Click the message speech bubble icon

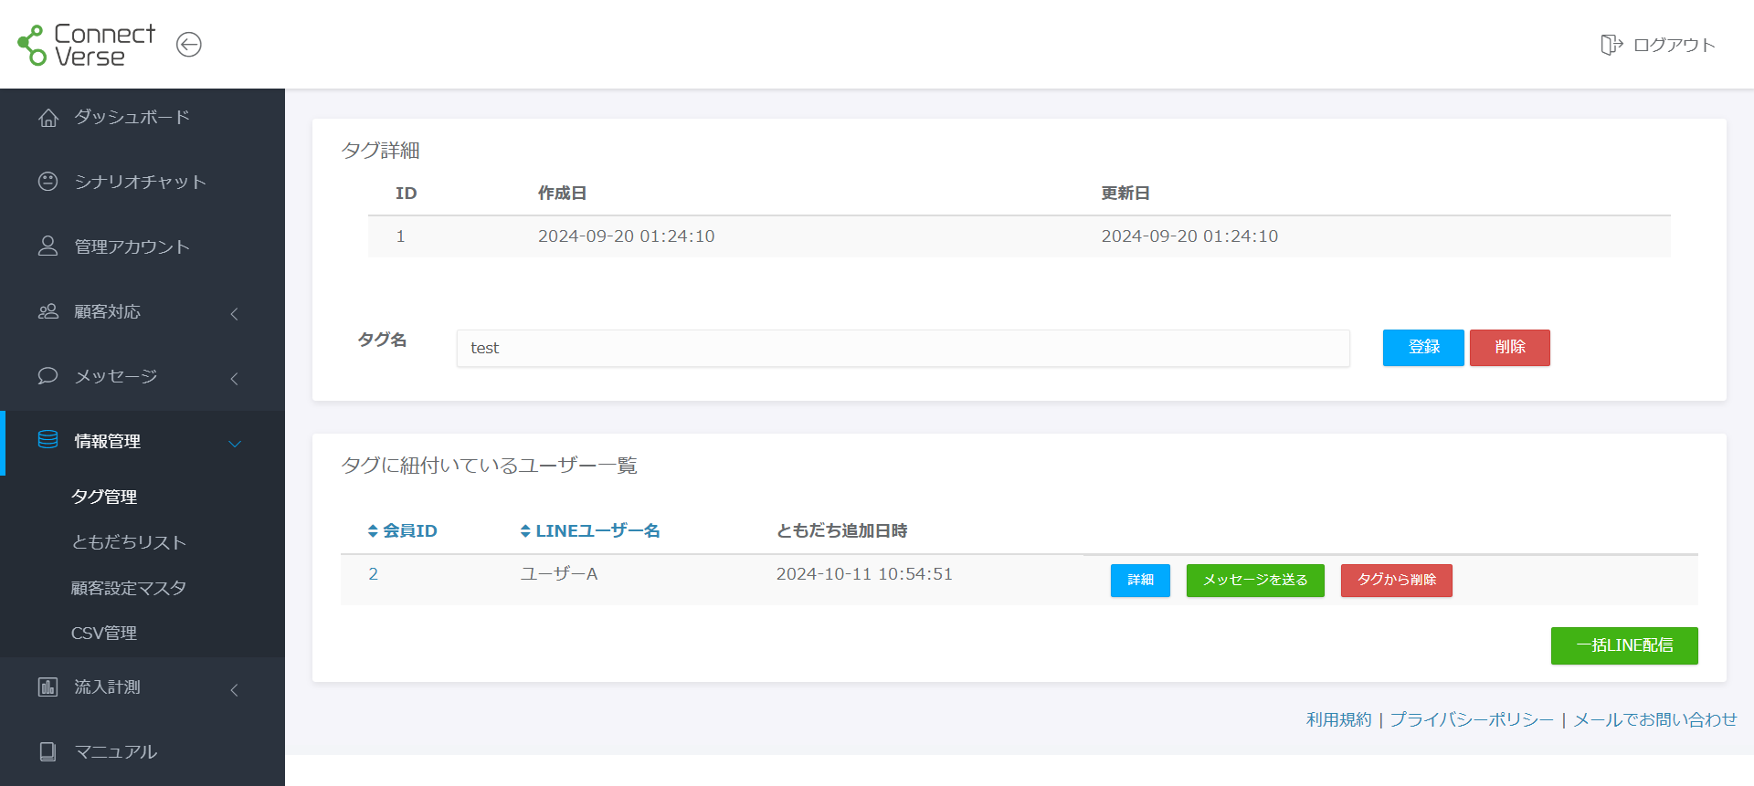coord(48,376)
